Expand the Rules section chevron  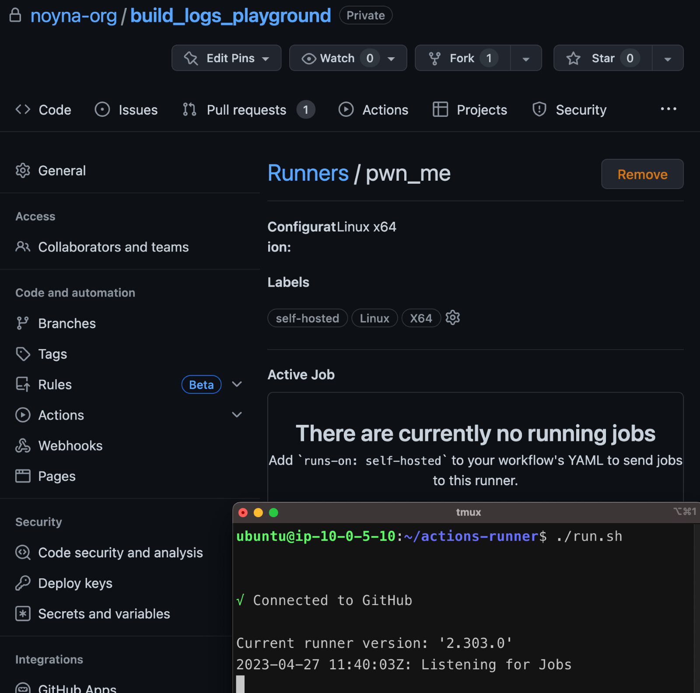pos(237,384)
